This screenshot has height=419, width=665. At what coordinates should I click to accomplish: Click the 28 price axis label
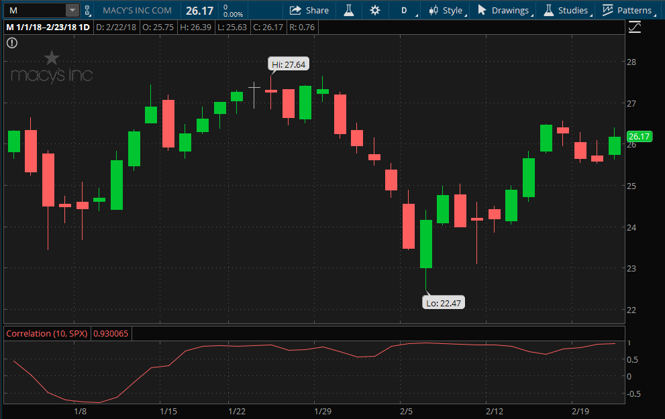click(x=631, y=62)
